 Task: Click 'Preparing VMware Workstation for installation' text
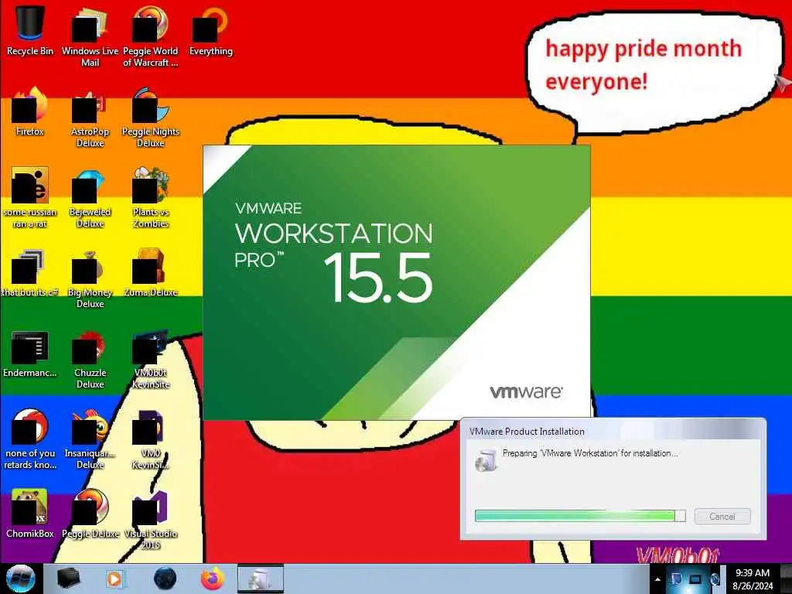pyautogui.click(x=590, y=453)
